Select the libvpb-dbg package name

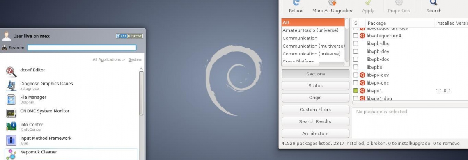click(x=378, y=43)
